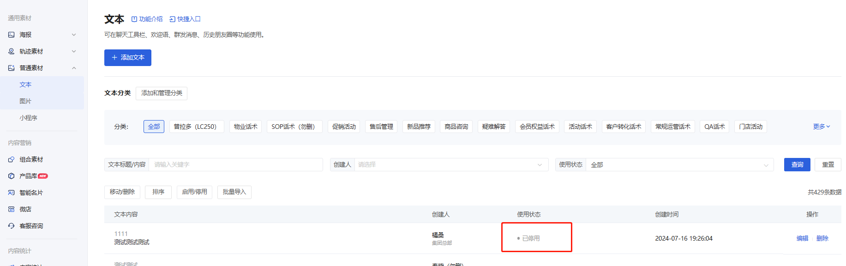Viewport: 846px width, 266px height.
Task: Click the 已停用 status text
Action: (531, 238)
